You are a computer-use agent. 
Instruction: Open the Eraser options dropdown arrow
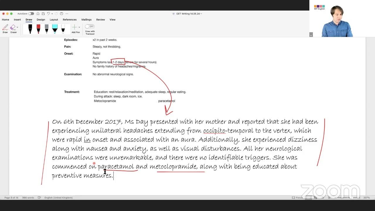click(17, 27)
